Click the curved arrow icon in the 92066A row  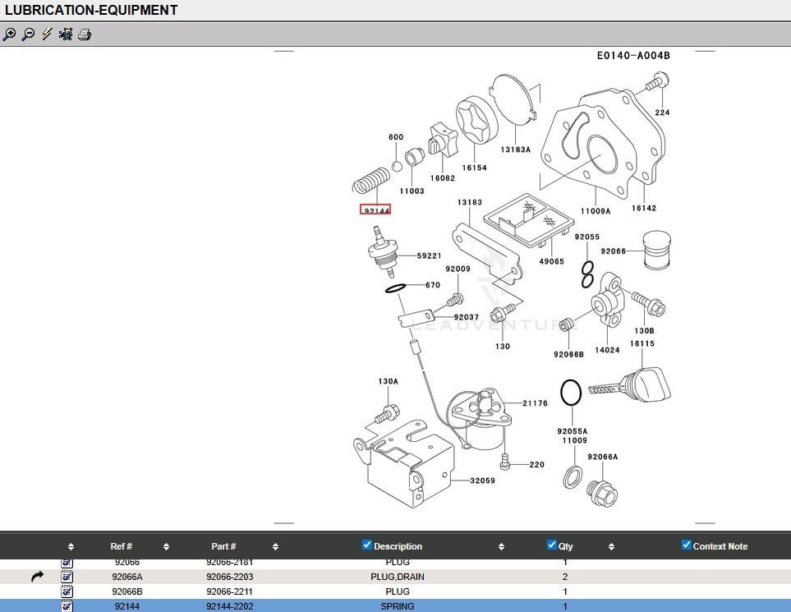(x=37, y=577)
